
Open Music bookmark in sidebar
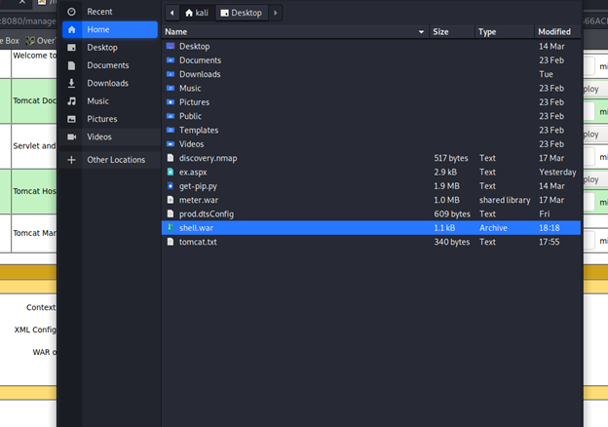(x=110, y=100)
